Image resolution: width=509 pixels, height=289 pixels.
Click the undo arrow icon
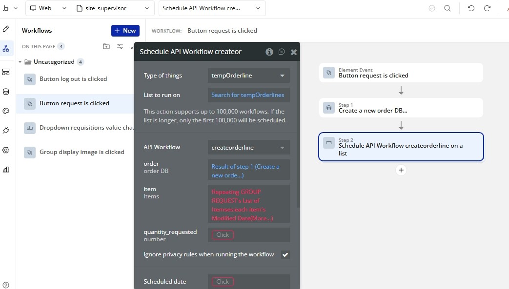pos(471,8)
